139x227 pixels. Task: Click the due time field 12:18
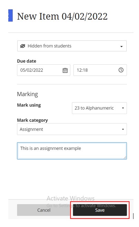click(x=100, y=70)
